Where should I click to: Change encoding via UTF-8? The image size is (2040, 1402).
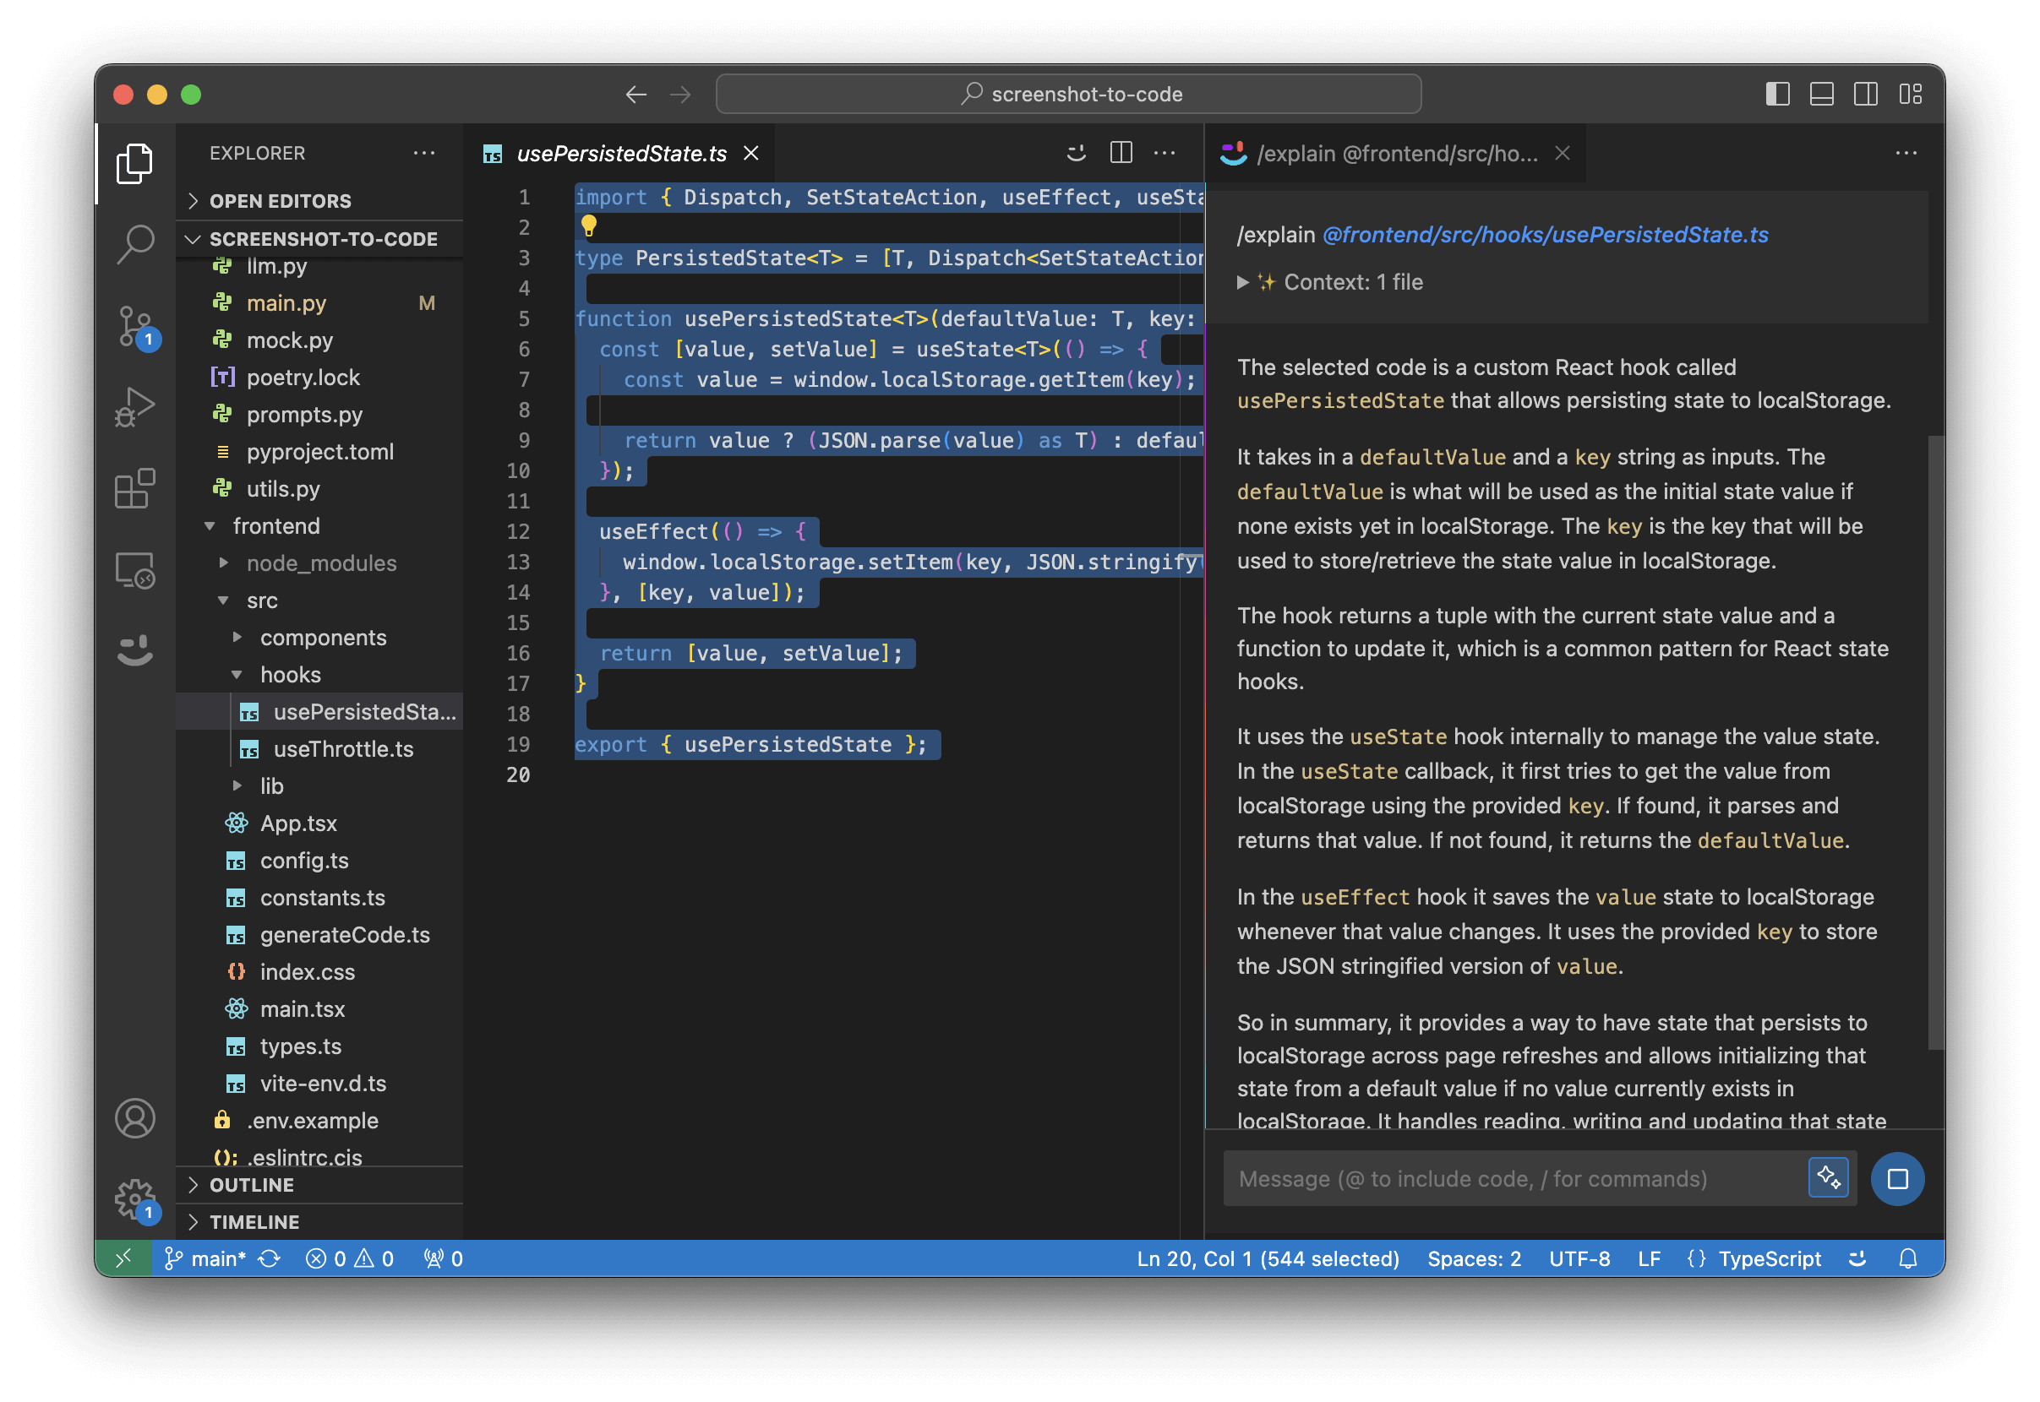tap(1579, 1258)
